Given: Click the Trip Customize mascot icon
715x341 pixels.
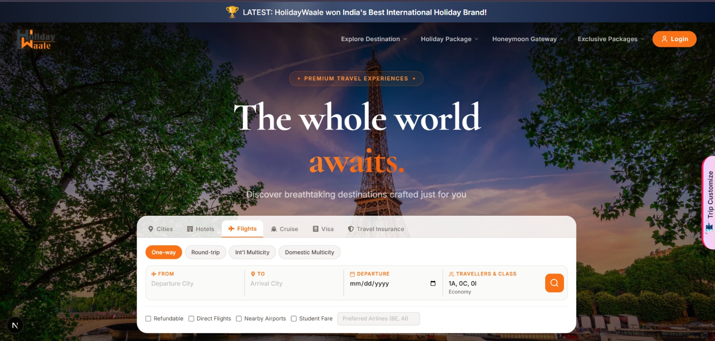Looking at the screenshot, I should [709, 228].
